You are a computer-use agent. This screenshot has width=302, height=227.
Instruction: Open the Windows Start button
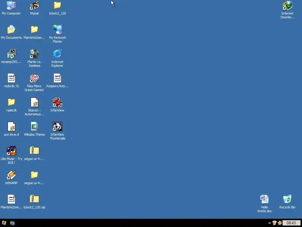(4, 223)
